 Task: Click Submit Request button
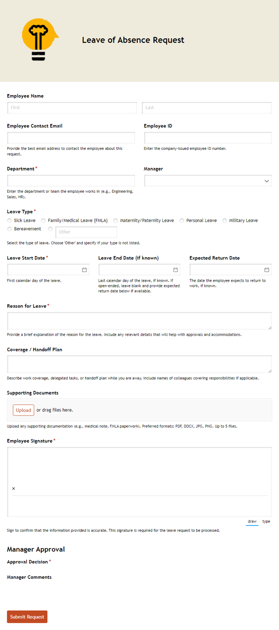pyautogui.click(x=27, y=617)
